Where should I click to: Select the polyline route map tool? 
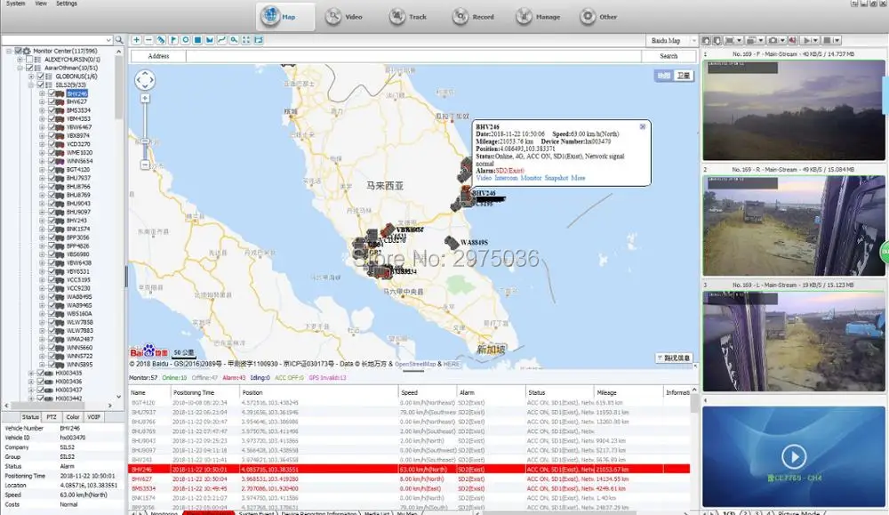(x=221, y=40)
